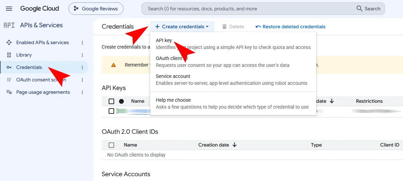
Task: Open options dots next to Credentials
Action: [82, 67]
